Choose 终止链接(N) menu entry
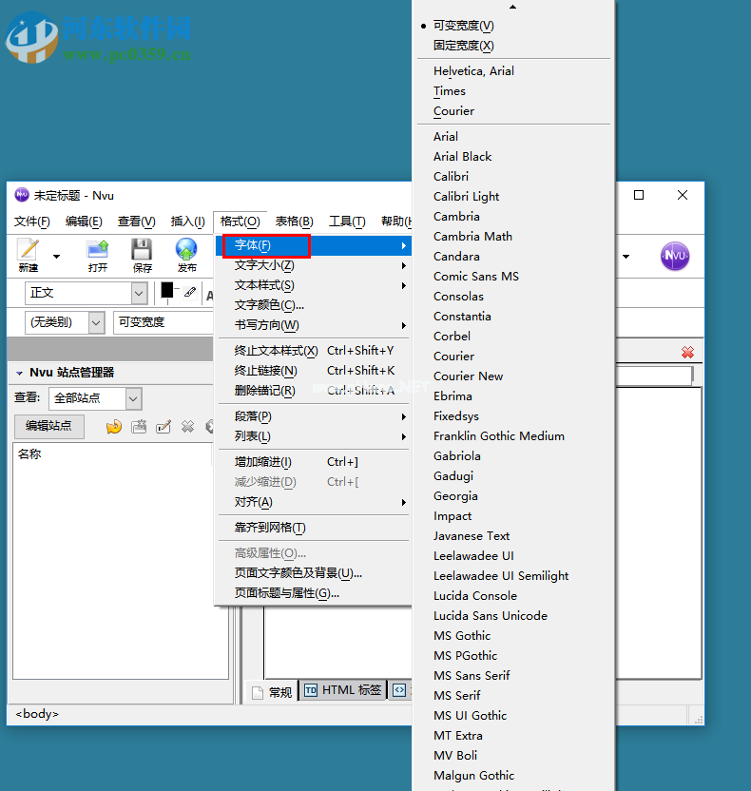The height and width of the screenshot is (791, 751). tap(314, 371)
